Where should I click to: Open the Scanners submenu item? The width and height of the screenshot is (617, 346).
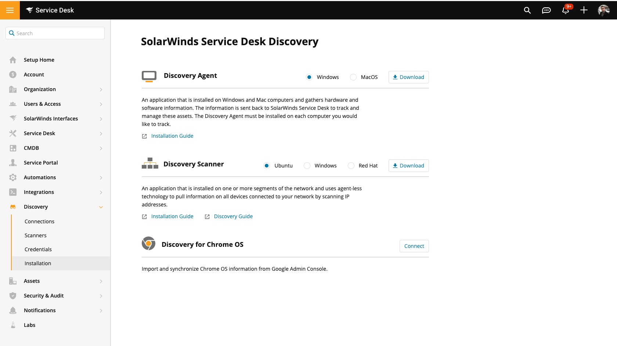pyautogui.click(x=36, y=235)
